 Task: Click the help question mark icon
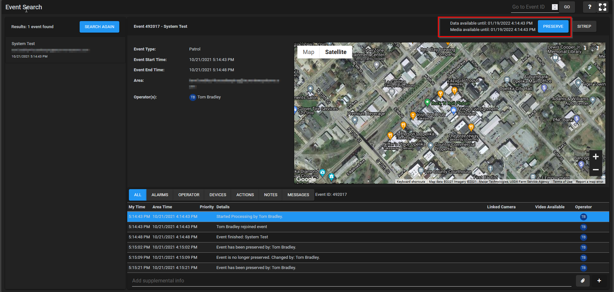point(589,7)
